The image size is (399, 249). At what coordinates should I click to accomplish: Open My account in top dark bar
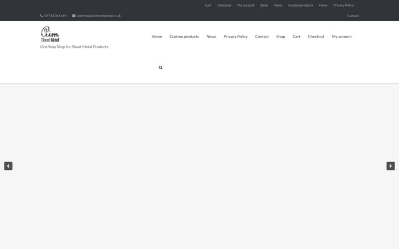tap(245, 5)
